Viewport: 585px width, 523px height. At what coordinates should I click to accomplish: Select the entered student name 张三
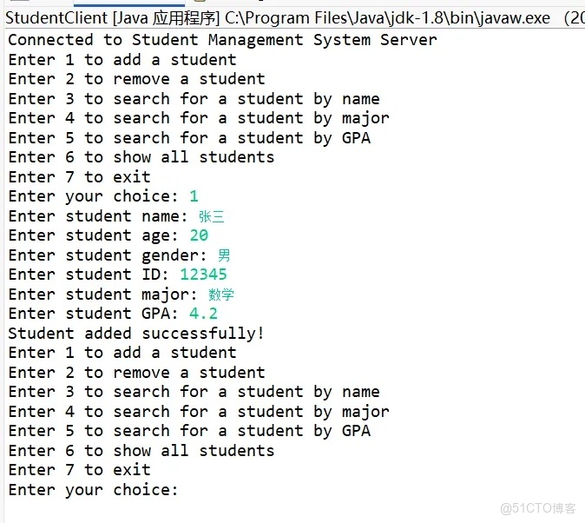pyautogui.click(x=211, y=216)
